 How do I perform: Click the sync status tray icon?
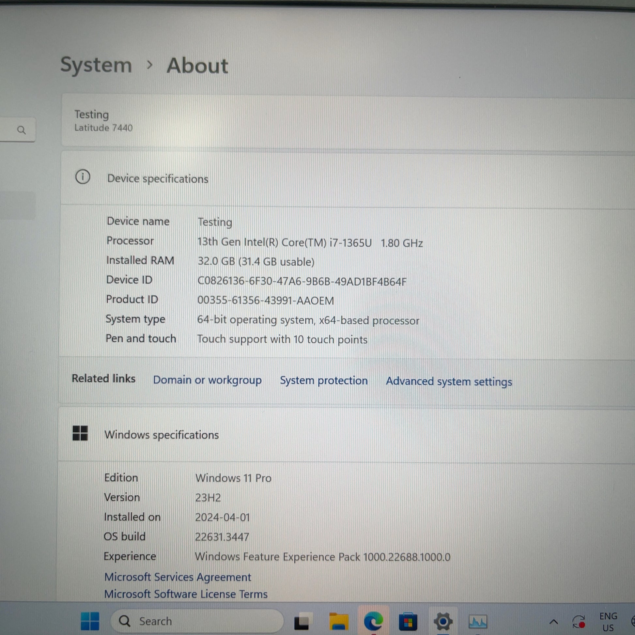coord(579,622)
